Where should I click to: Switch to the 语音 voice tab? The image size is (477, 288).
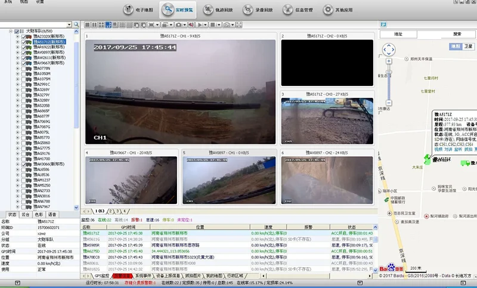pyautogui.click(x=52, y=215)
